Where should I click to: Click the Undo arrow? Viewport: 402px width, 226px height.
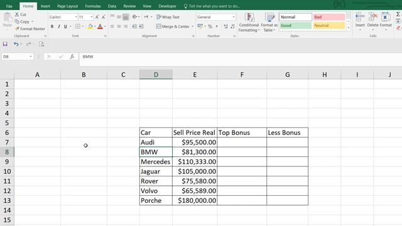click(x=16, y=44)
